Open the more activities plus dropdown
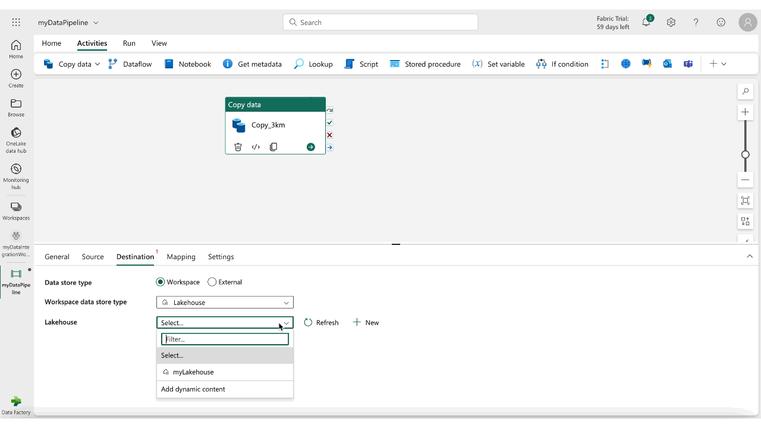Viewport: 761px width, 428px height. coord(718,64)
